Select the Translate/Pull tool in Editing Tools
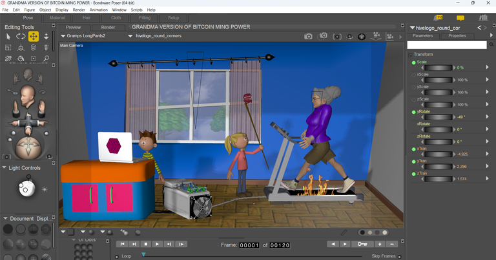Screen dimensions: 496x260 pyautogui.click(x=33, y=37)
